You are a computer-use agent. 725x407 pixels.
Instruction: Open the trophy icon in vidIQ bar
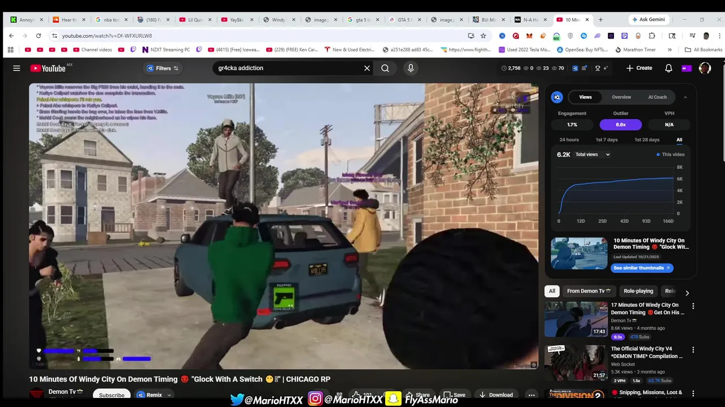(598, 68)
